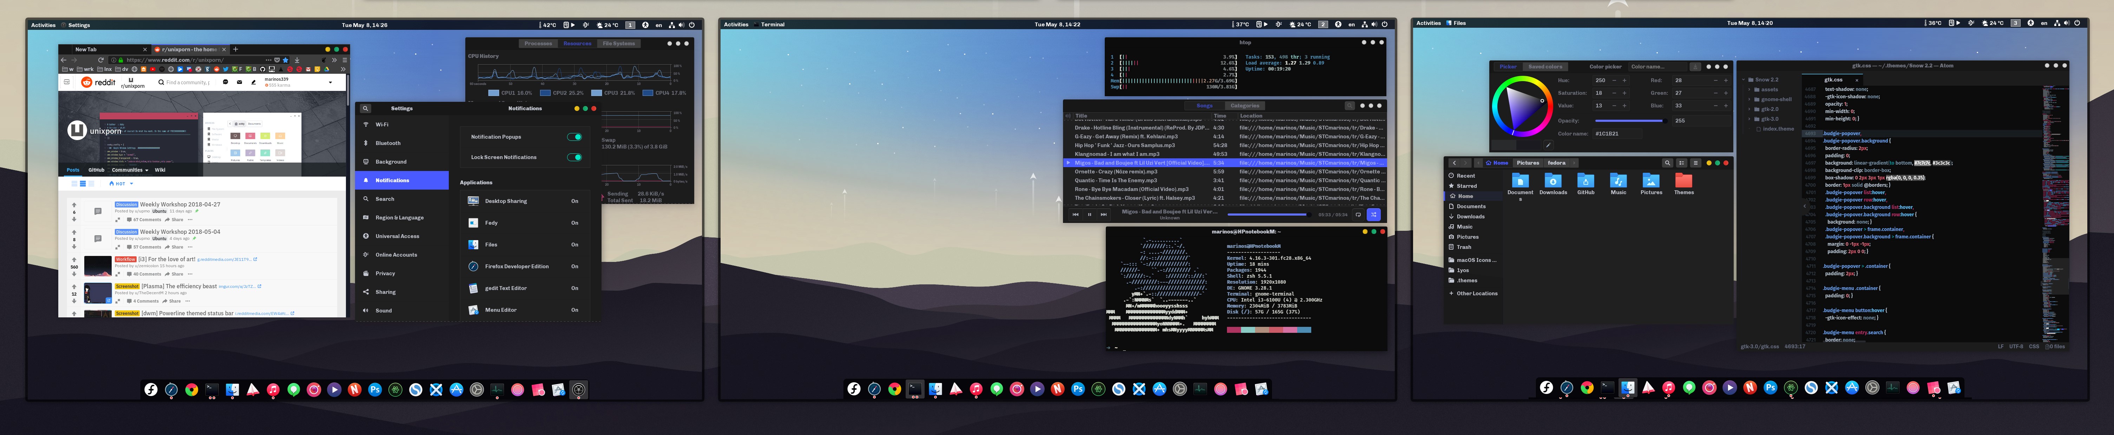The width and height of the screenshot is (2114, 435).
Task: Collapse the Snow 2.2 tree in Atom
Action: [x=1745, y=80]
